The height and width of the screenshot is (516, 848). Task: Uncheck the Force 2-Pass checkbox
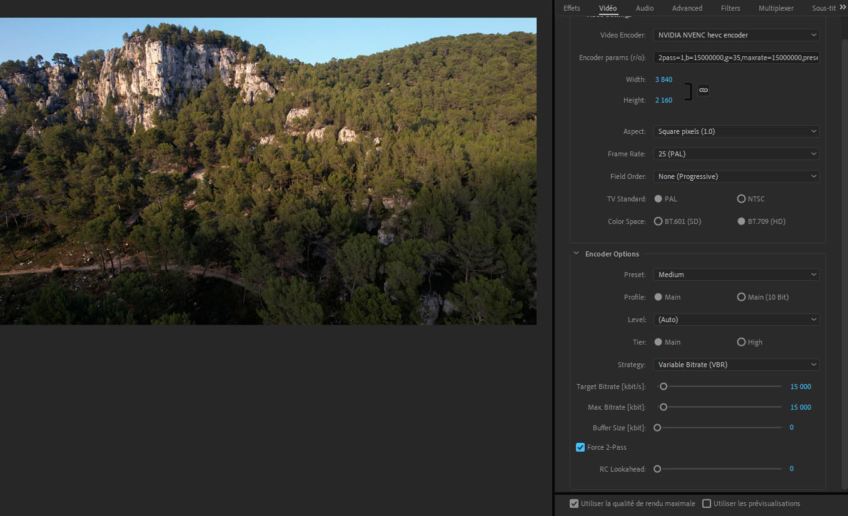(x=580, y=447)
